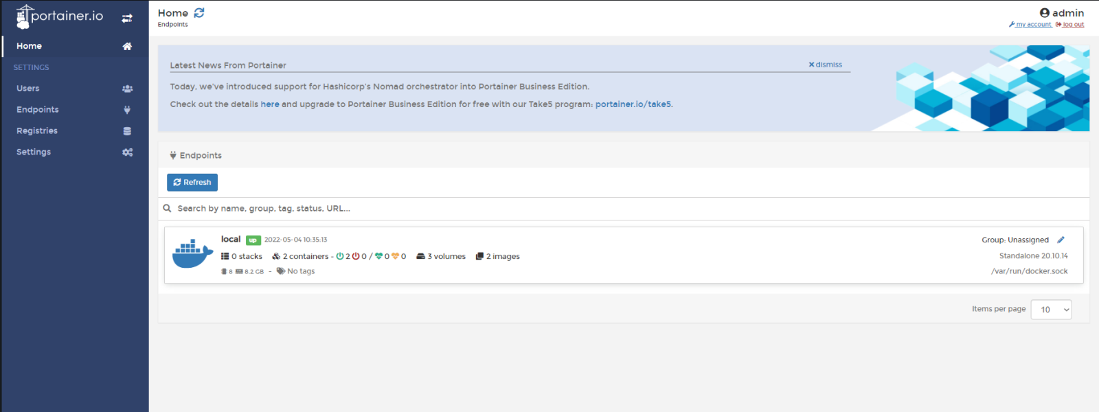Click the 'Group: Unassigned' text

(x=1015, y=240)
